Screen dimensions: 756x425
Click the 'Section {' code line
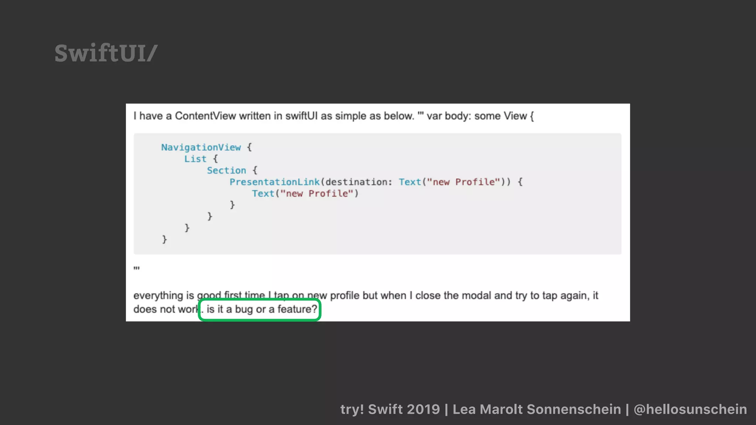232,170
